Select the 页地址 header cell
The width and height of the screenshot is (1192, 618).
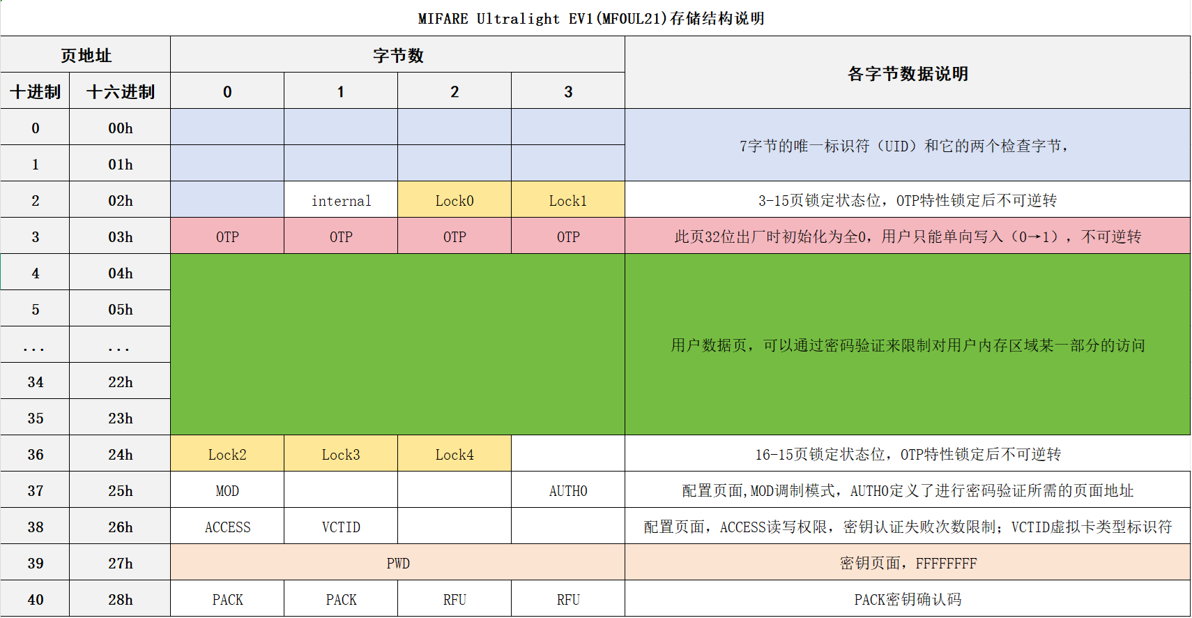tap(86, 55)
